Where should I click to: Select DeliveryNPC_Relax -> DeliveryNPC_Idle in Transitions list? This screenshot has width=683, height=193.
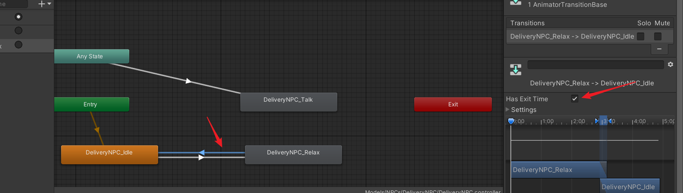[x=572, y=36]
